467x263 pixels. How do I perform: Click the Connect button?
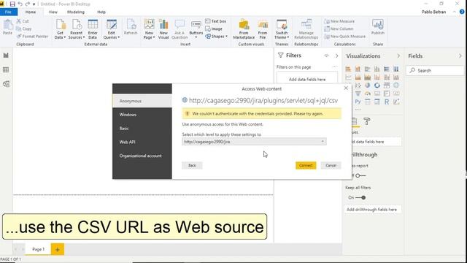(x=306, y=165)
